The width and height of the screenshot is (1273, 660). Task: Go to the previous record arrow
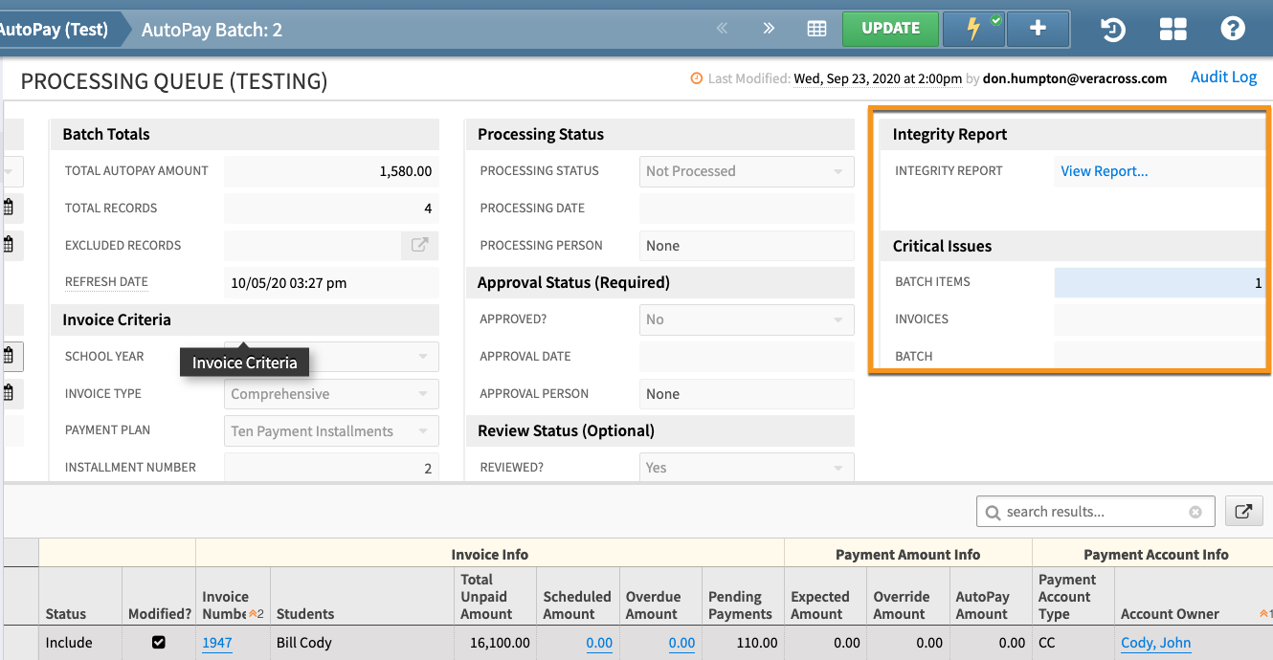click(x=723, y=29)
